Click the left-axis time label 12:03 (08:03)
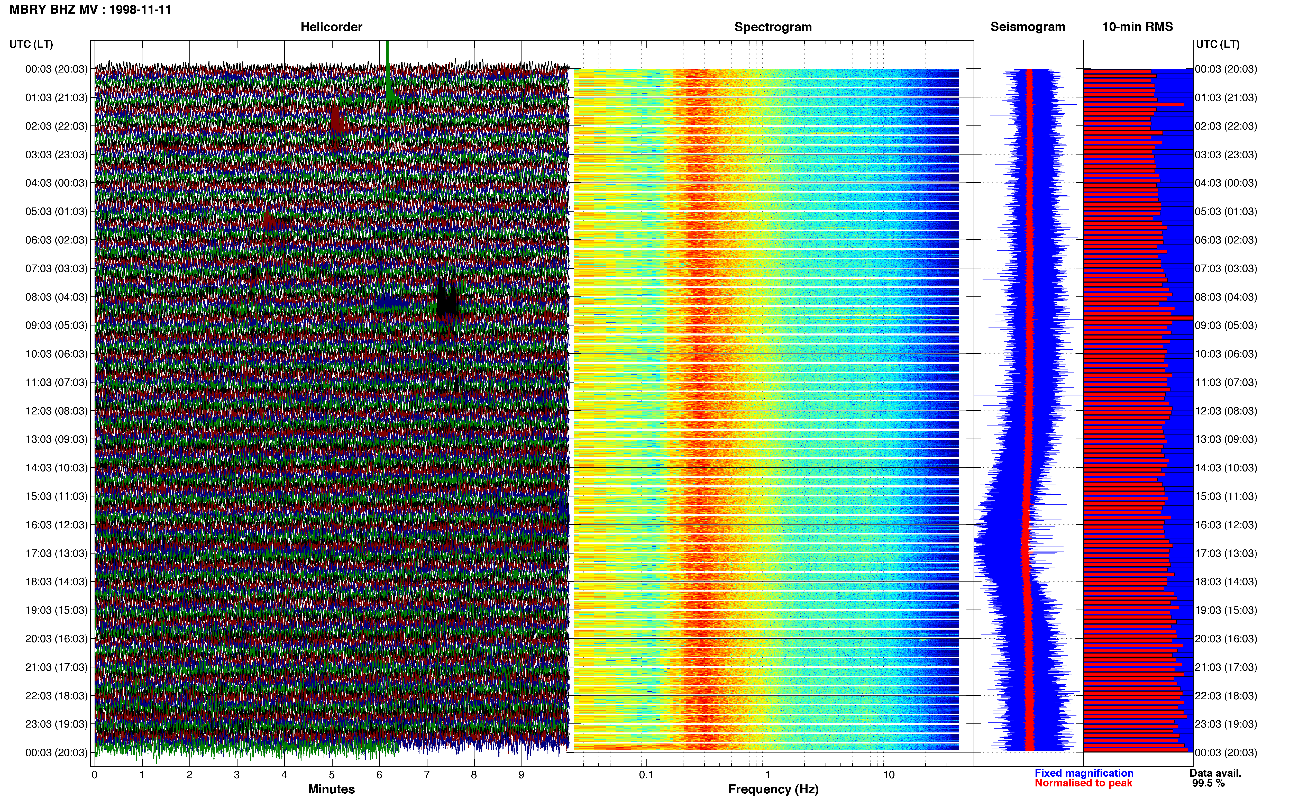The width and height of the screenshot is (1290, 807). pos(56,411)
